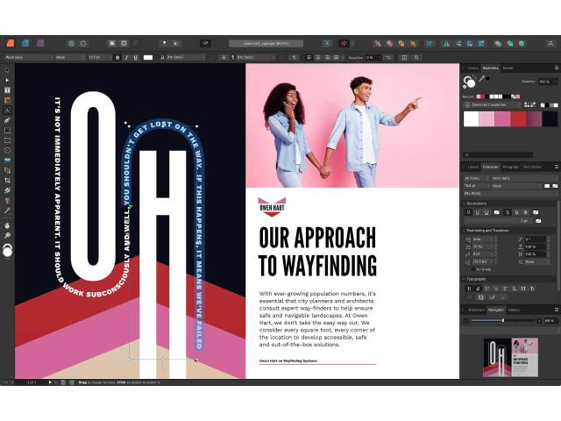The height and width of the screenshot is (421, 561).
Task: Collapse the Decorations section
Action: pos(464,203)
